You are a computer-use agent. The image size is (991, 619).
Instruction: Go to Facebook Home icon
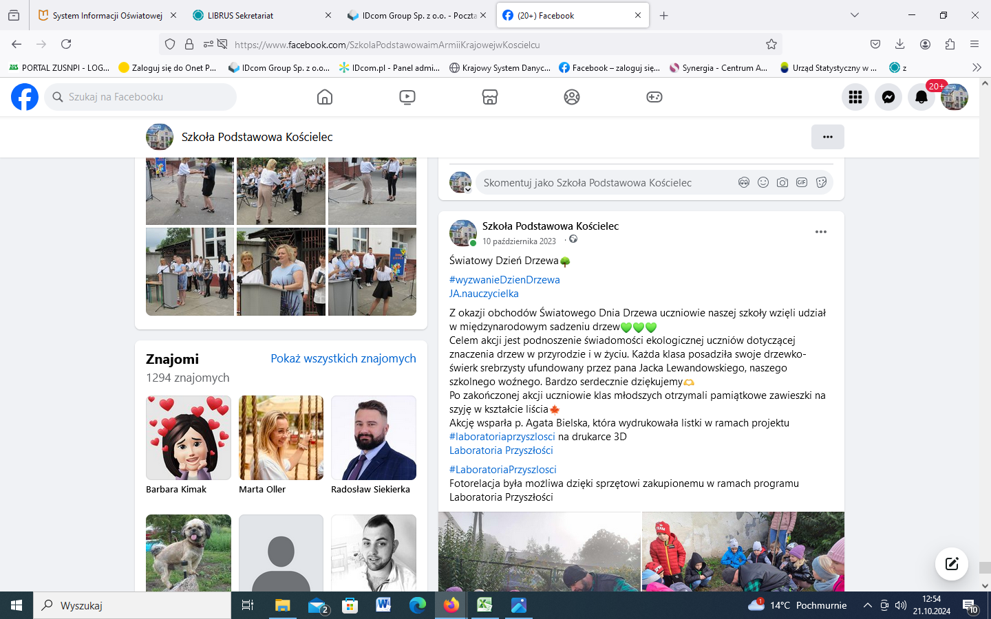click(325, 97)
